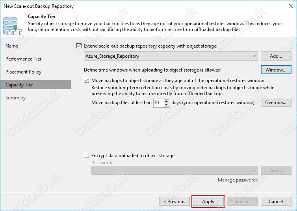Viewport: 297px width, 211px height.
Task: Open the Manage passwords link
Action: click(x=238, y=180)
